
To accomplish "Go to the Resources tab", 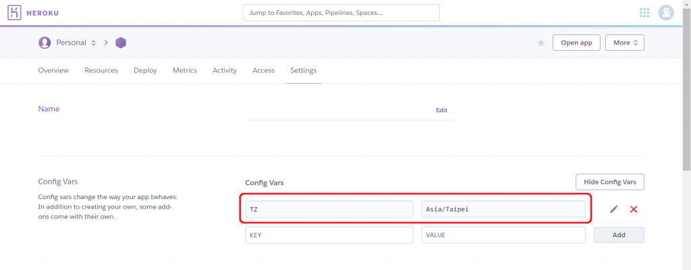I will [101, 70].
